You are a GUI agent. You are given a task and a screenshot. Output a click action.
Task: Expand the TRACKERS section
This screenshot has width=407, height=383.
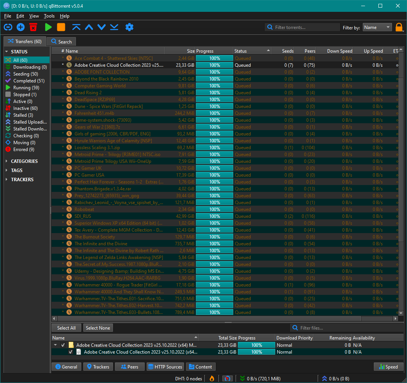pos(6,179)
